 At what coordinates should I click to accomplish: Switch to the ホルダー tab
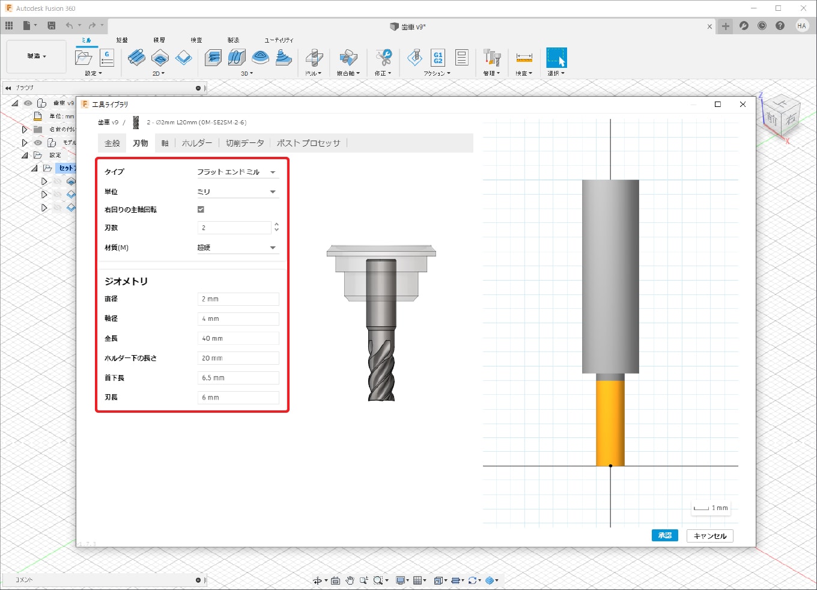click(x=197, y=144)
